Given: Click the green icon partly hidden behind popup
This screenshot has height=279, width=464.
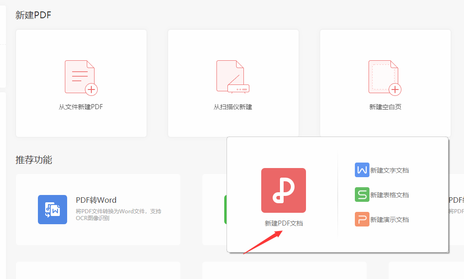Looking at the screenshot, I should (225, 210).
